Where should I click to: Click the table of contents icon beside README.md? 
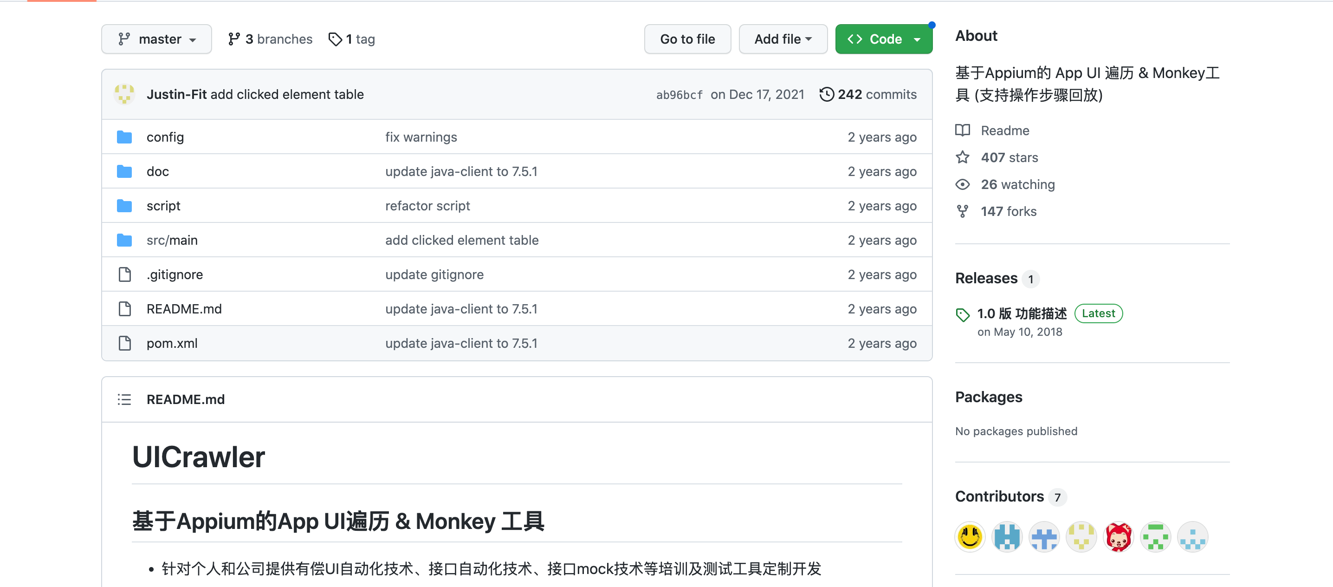coord(124,399)
